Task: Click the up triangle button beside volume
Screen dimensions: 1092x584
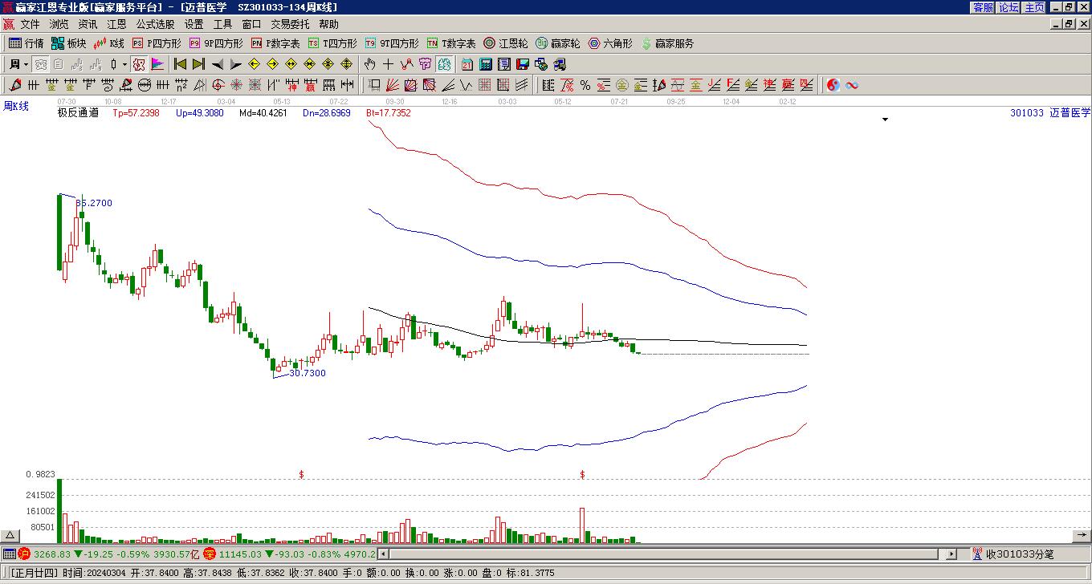Action: tap(10, 536)
